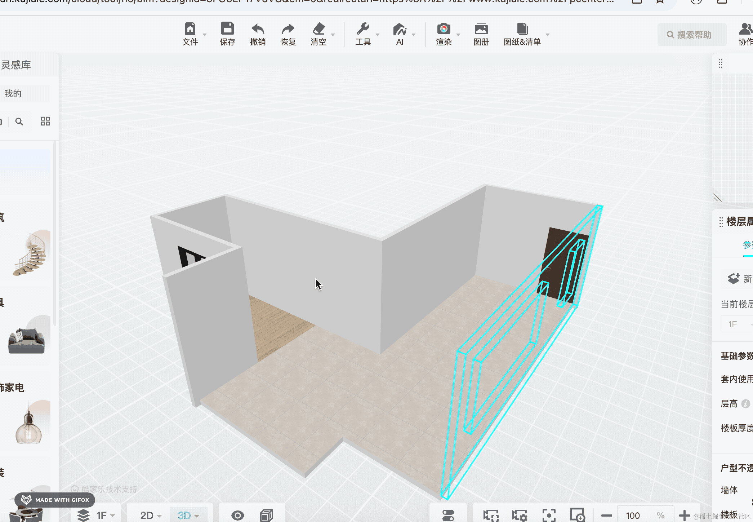Open 图纸&清单 document icon
The width and height of the screenshot is (753, 522).
pos(522,29)
